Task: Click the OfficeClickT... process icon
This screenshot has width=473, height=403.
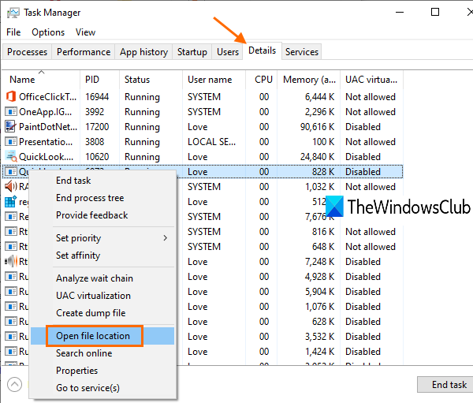Action: (x=11, y=97)
